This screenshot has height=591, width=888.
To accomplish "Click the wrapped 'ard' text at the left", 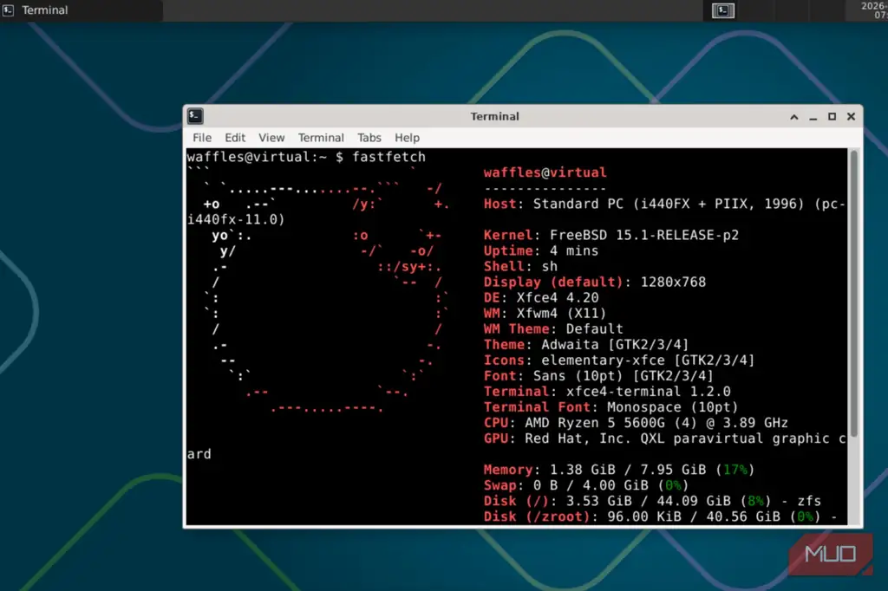I will 199,454.
